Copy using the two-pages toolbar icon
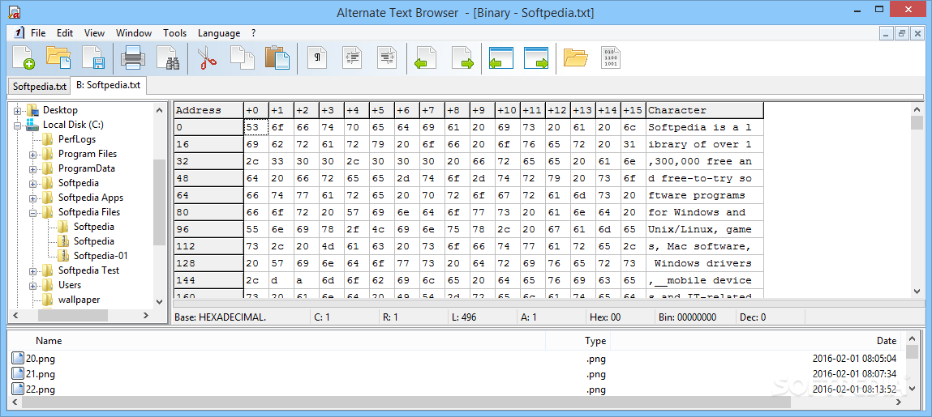 point(243,58)
